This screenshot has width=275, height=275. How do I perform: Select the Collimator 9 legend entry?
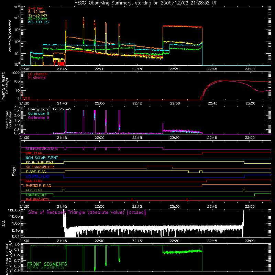point(38,118)
